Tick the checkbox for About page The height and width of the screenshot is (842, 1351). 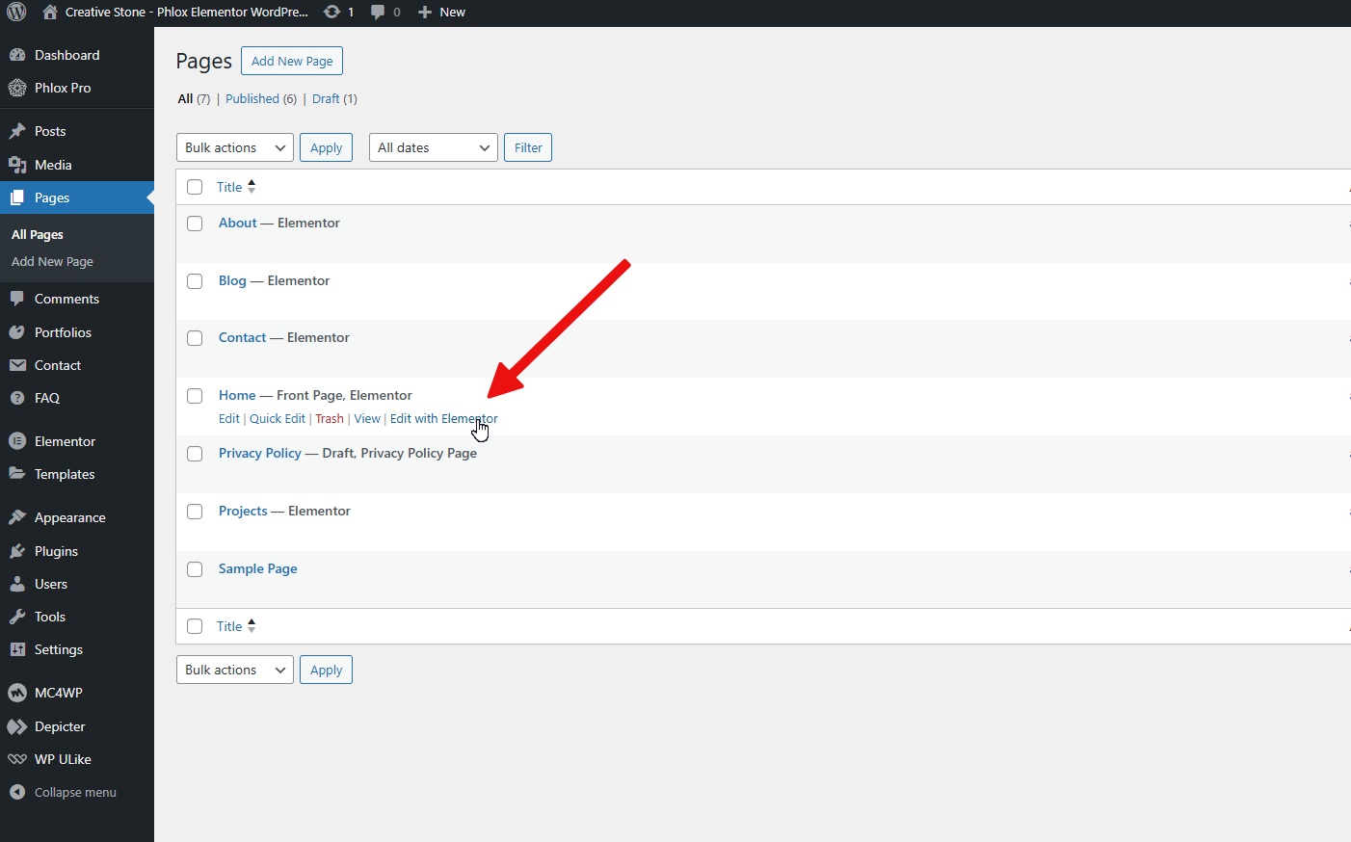195,223
